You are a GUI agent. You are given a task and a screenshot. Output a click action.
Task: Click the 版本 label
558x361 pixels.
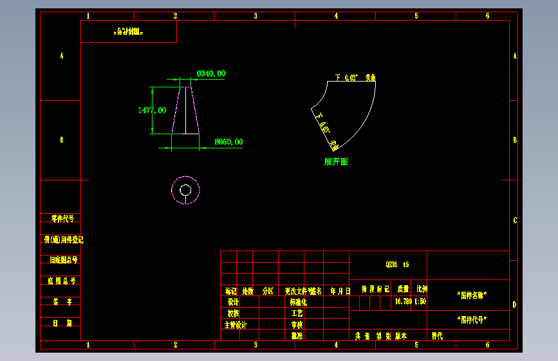401,336
